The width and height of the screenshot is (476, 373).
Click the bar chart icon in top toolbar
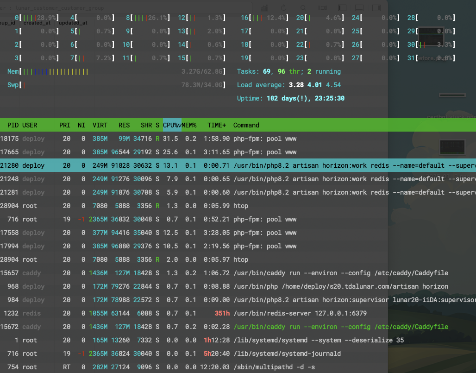(x=264, y=8)
